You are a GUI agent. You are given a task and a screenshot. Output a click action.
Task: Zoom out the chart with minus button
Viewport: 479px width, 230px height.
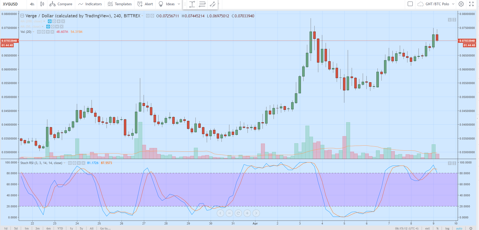point(229,213)
